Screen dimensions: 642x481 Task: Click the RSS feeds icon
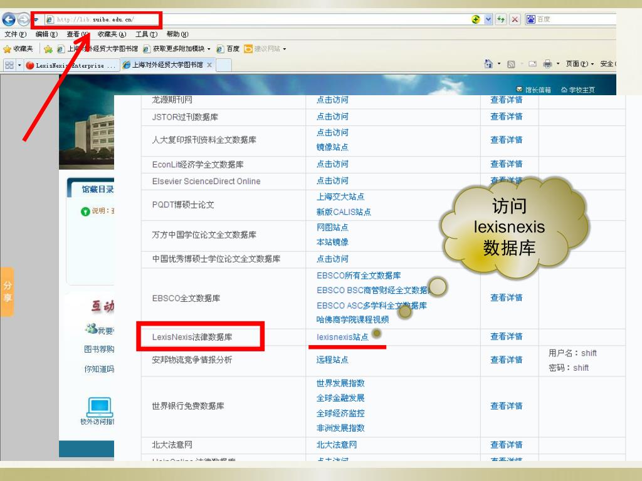click(511, 64)
